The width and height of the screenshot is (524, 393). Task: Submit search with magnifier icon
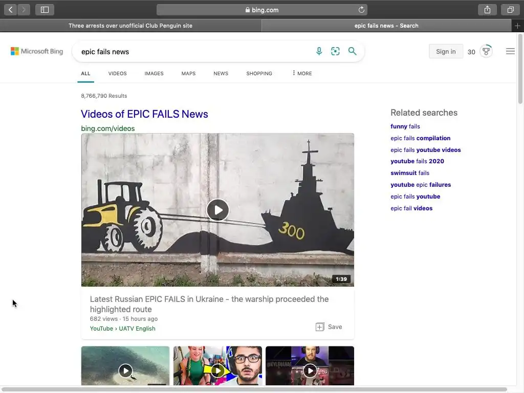(352, 51)
